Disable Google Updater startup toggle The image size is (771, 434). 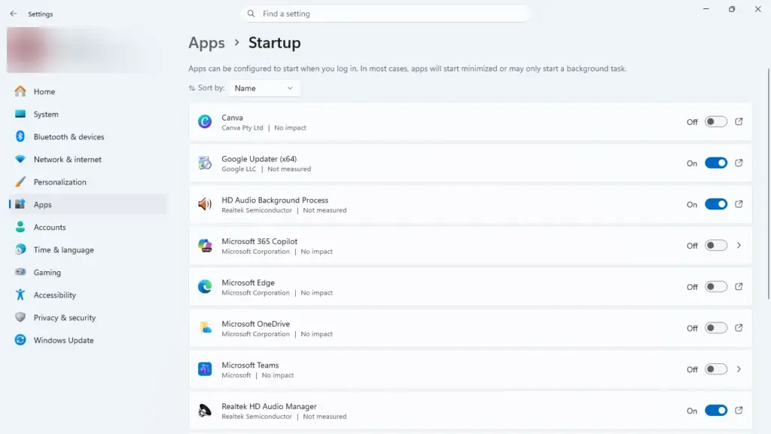coord(716,163)
